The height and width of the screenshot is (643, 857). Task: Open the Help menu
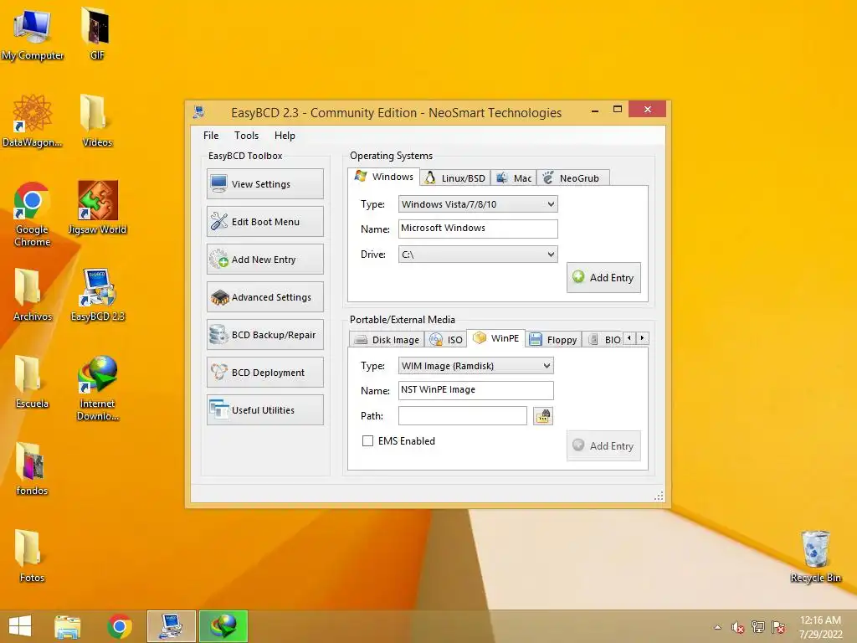[285, 136]
